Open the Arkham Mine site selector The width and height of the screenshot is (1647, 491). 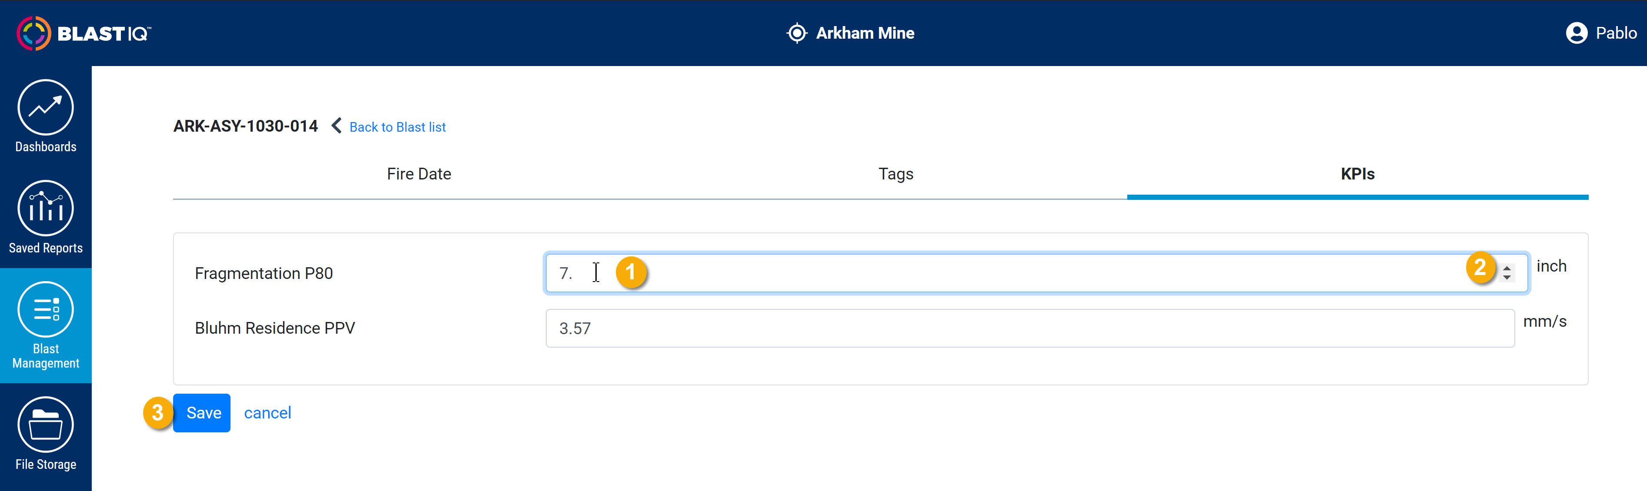[x=850, y=33]
